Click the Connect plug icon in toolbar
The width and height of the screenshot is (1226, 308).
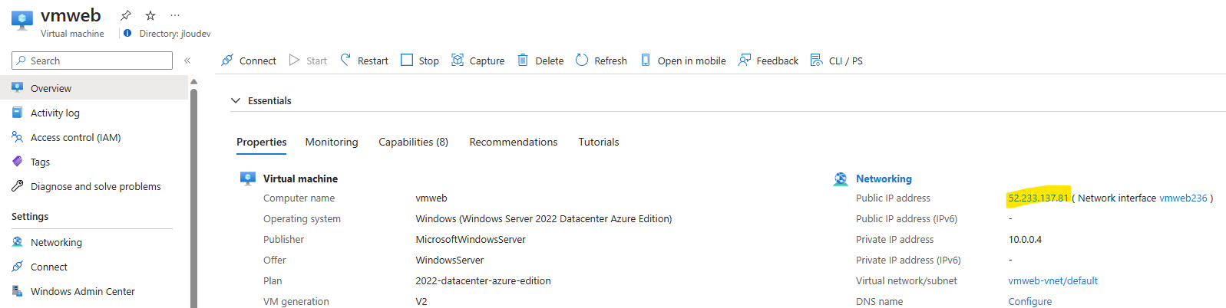[x=227, y=60]
